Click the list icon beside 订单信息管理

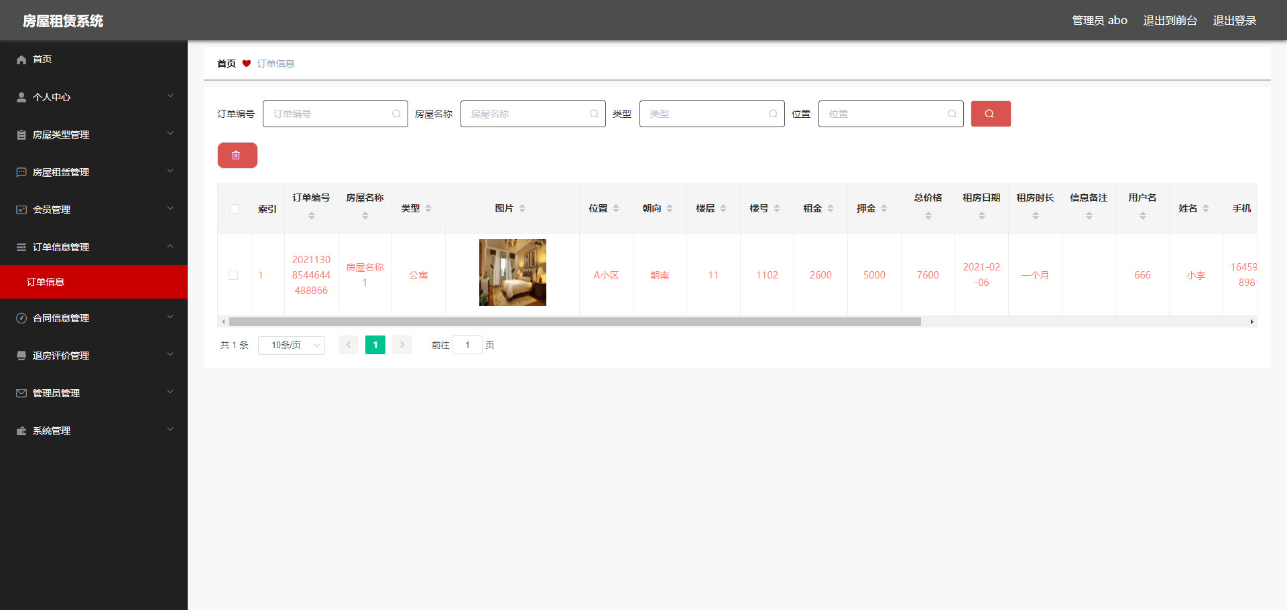click(x=21, y=247)
